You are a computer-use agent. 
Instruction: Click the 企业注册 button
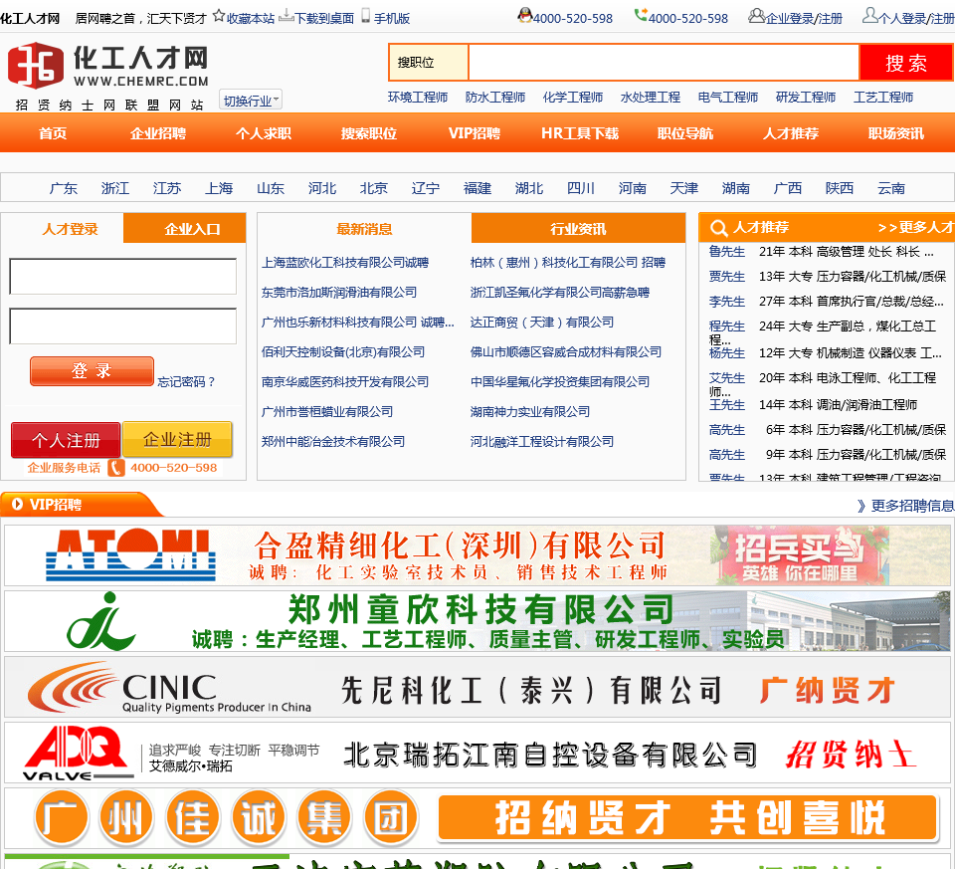177,439
